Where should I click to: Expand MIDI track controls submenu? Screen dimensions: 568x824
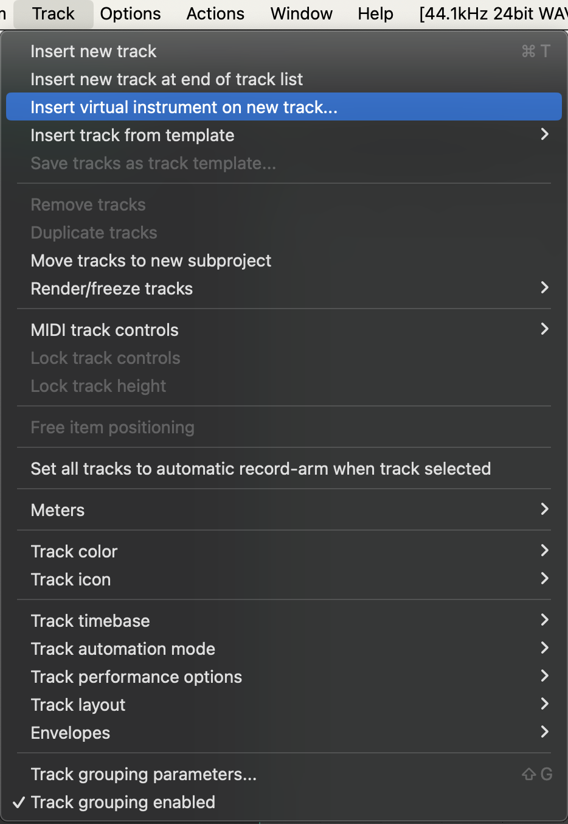point(105,330)
